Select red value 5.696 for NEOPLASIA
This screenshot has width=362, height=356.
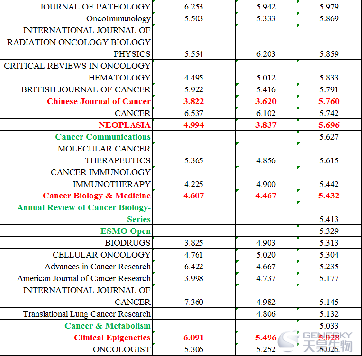pos(329,125)
